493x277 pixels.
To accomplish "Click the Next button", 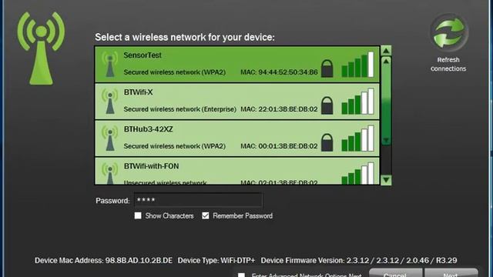I will [451, 272].
